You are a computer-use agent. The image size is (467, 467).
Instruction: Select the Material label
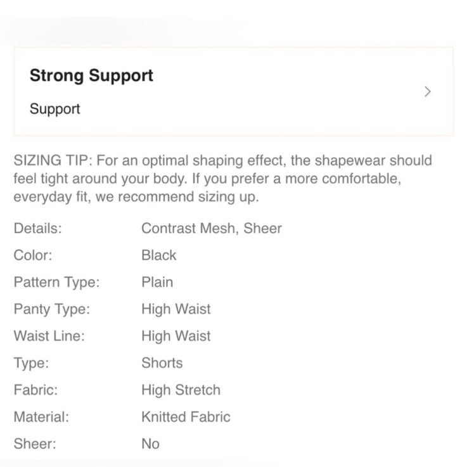tap(41, 417)
